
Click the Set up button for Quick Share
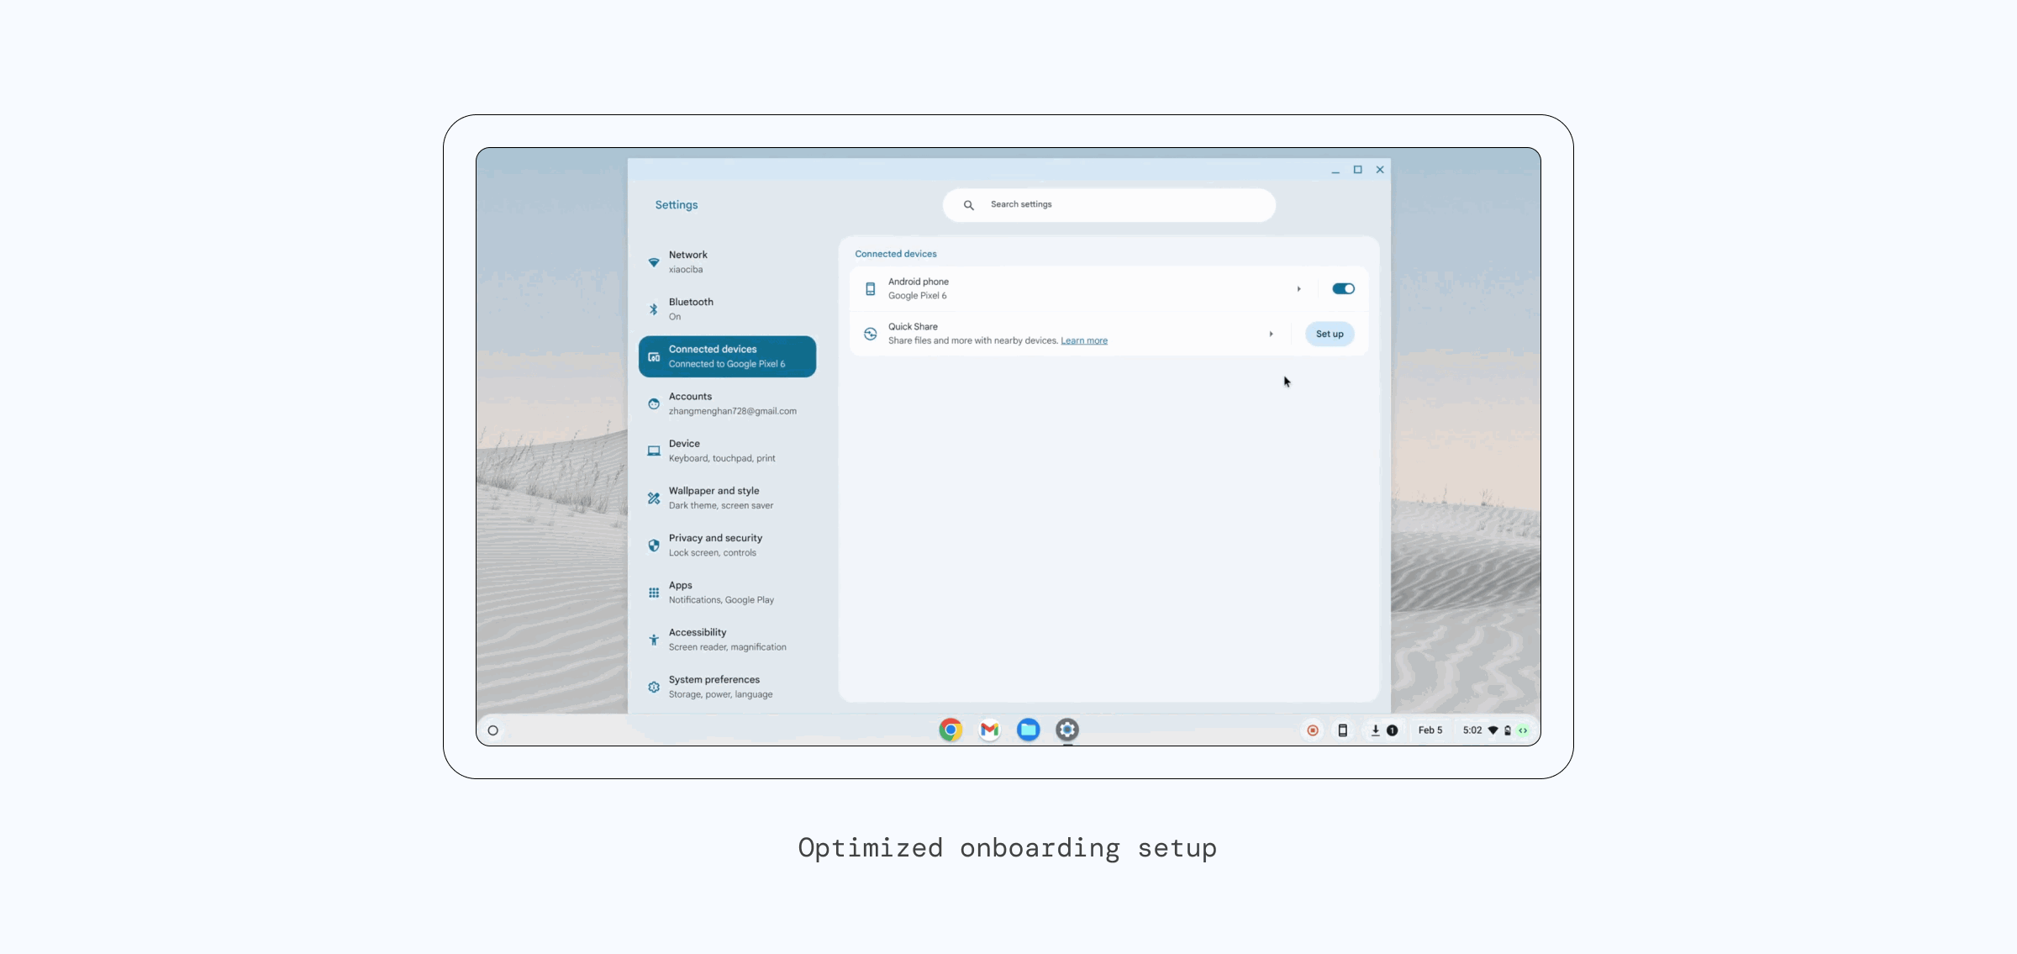click(1329, 334)
